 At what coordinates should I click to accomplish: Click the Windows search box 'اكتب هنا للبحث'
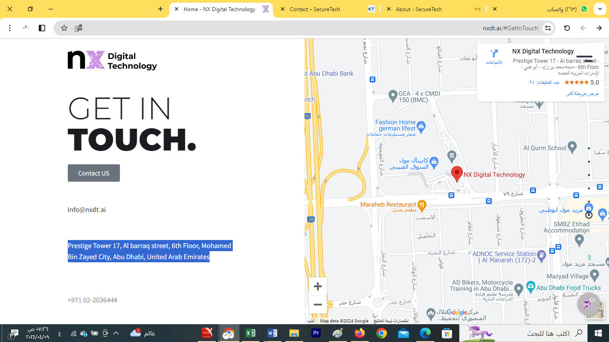coord(542,333)
